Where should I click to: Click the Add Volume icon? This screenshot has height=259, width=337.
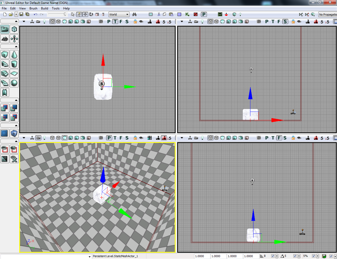[x=14, y=133]
